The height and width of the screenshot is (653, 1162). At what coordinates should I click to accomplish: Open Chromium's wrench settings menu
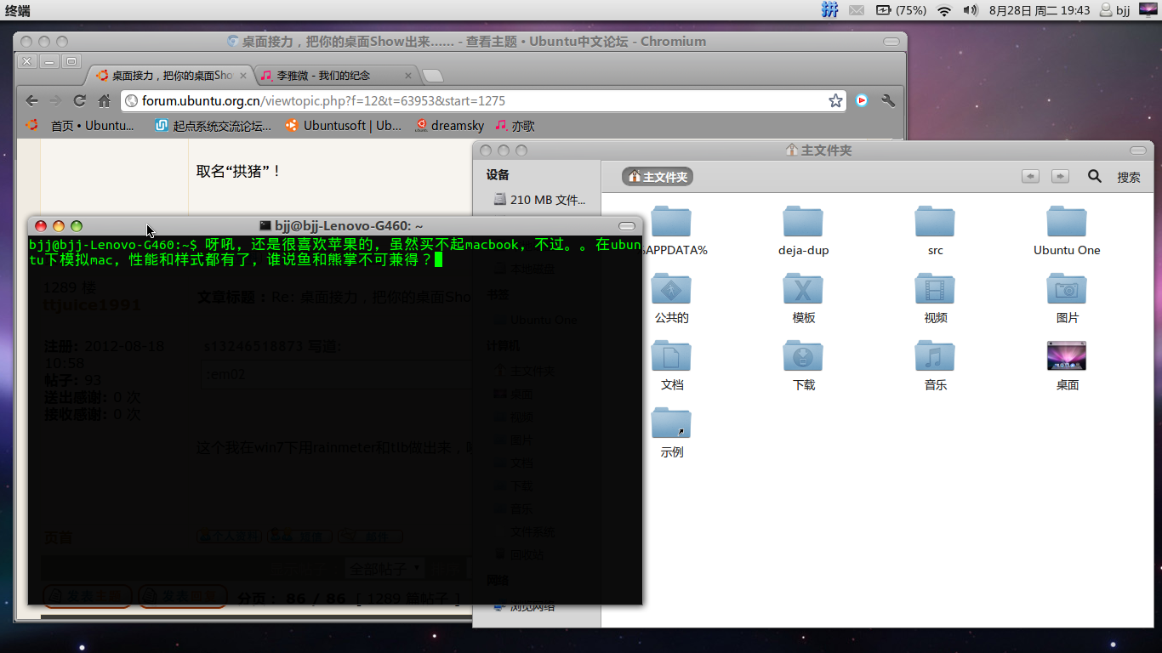tap(889, 100)
